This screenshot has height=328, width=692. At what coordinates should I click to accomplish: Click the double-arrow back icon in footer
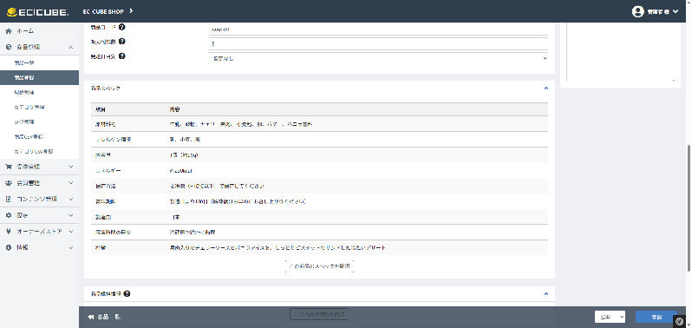point(91,317)
